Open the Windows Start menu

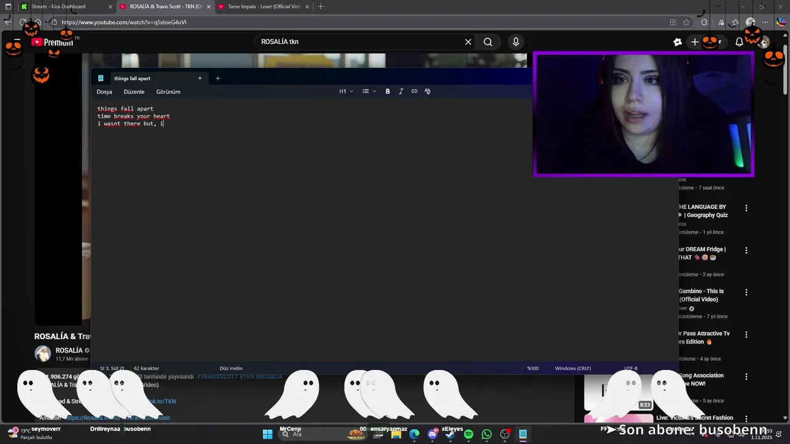coord(267,434)
